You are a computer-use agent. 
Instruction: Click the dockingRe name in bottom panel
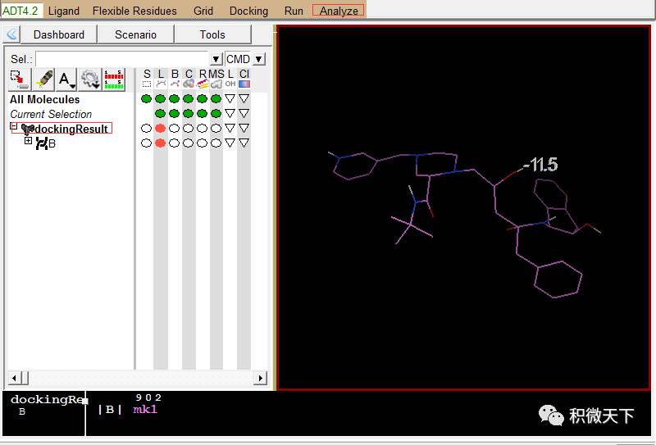[47, 399]
